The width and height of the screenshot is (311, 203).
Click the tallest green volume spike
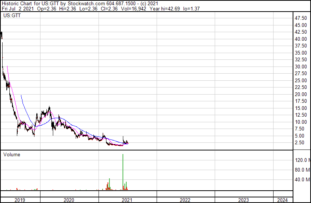pos(123,172)
